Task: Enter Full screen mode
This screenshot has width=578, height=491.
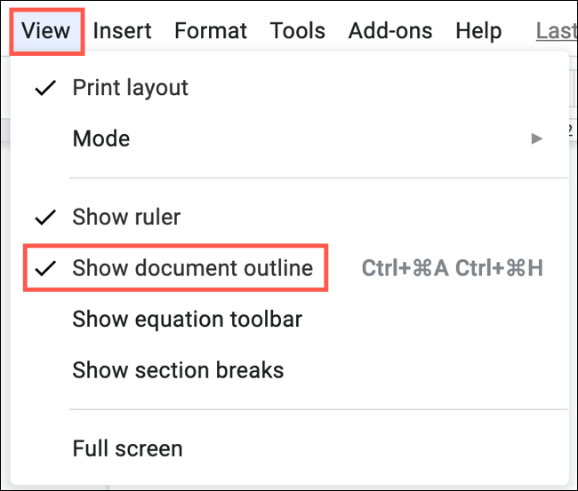Action: coord(127,448)
